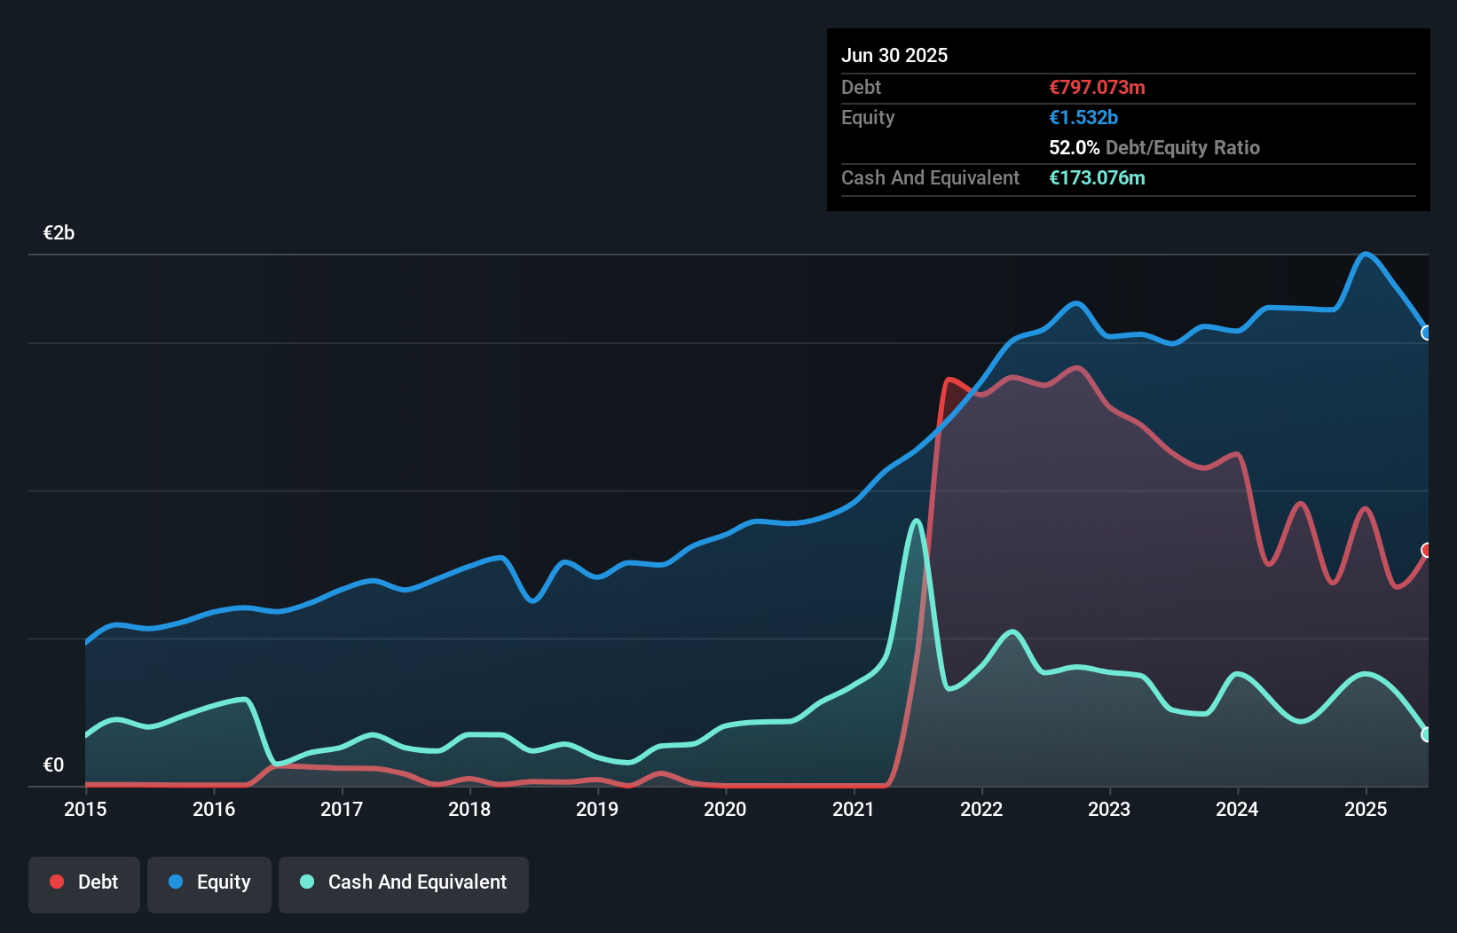Click the 2018 x-axis label

(x=469, y=809)
